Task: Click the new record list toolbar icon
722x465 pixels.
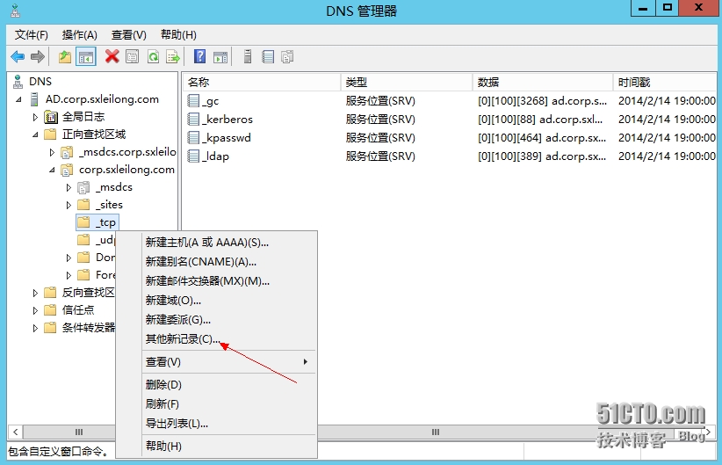Action: [x=268, y=56]
